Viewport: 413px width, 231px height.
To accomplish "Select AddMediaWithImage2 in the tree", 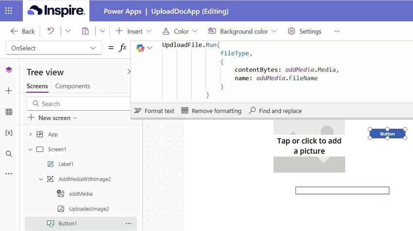I will click(85, 179).
